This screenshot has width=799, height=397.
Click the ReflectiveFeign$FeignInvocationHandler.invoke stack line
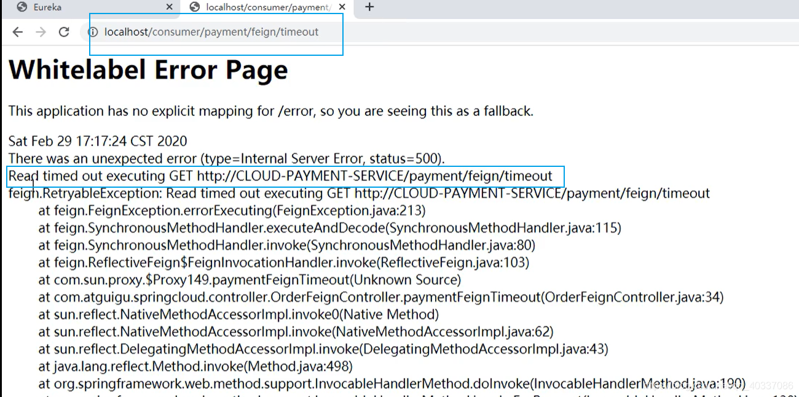tap(283, 263)
